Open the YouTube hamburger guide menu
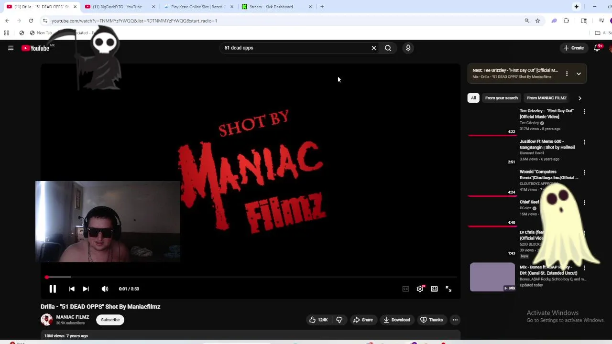The height and width of the screenshot is (344, 612). pos(11,48)
